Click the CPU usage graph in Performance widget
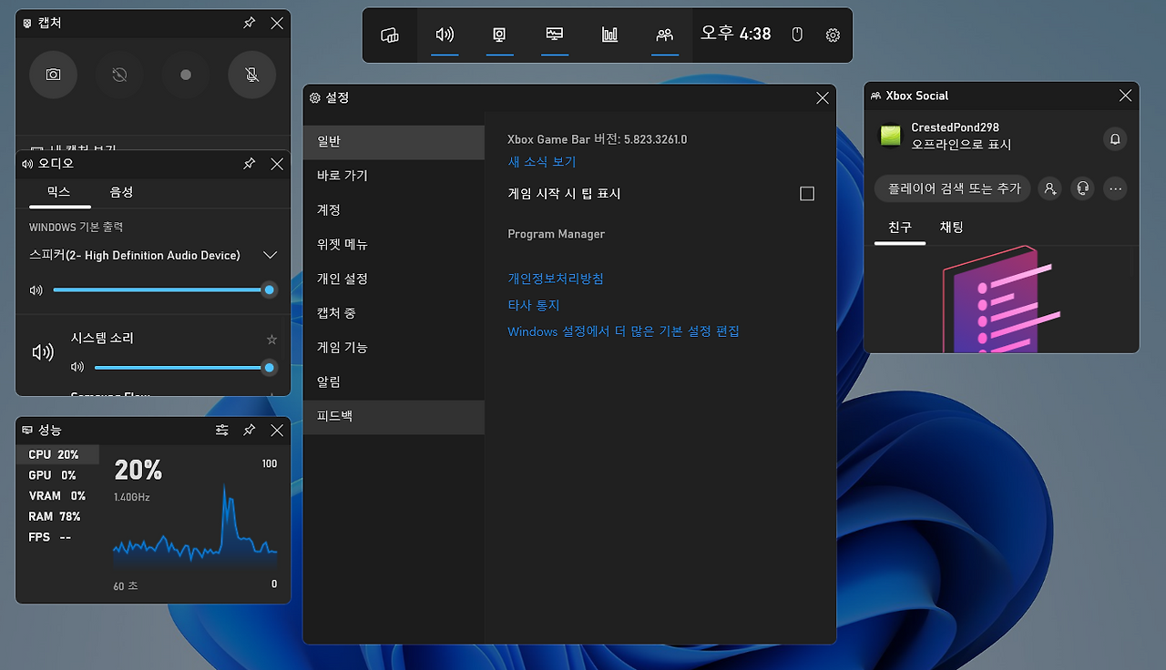This screenshot has width=1166, height=670. [195, 525]
